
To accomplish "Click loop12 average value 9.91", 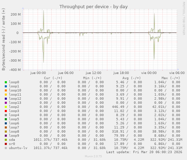I will pyautogui.click(x=120, y=99).
